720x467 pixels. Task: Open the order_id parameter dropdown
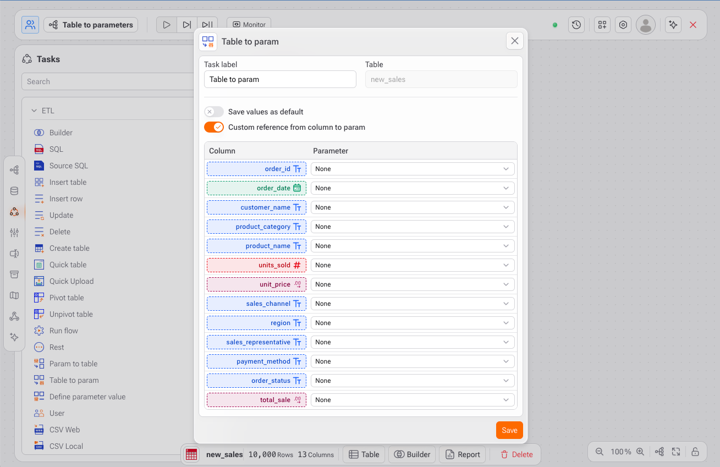click(x=413, y=169)
